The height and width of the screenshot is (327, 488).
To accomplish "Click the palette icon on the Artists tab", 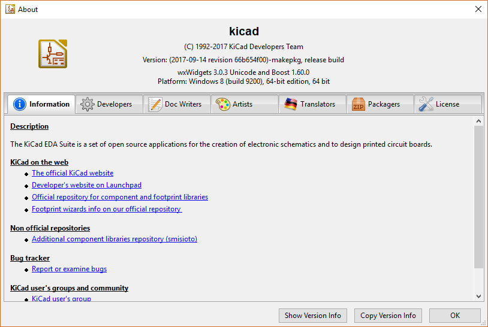I will 223,104.
